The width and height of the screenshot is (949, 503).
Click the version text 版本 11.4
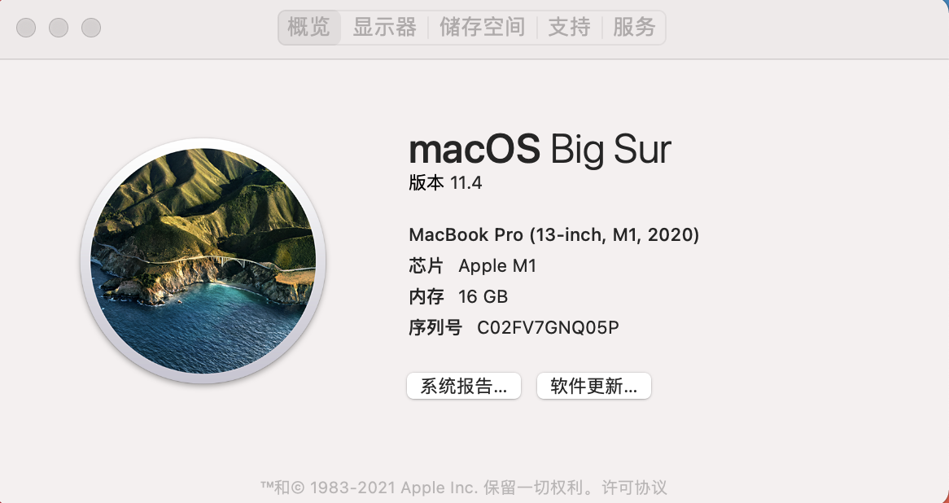pyautogui.click(x=445, y=183)
